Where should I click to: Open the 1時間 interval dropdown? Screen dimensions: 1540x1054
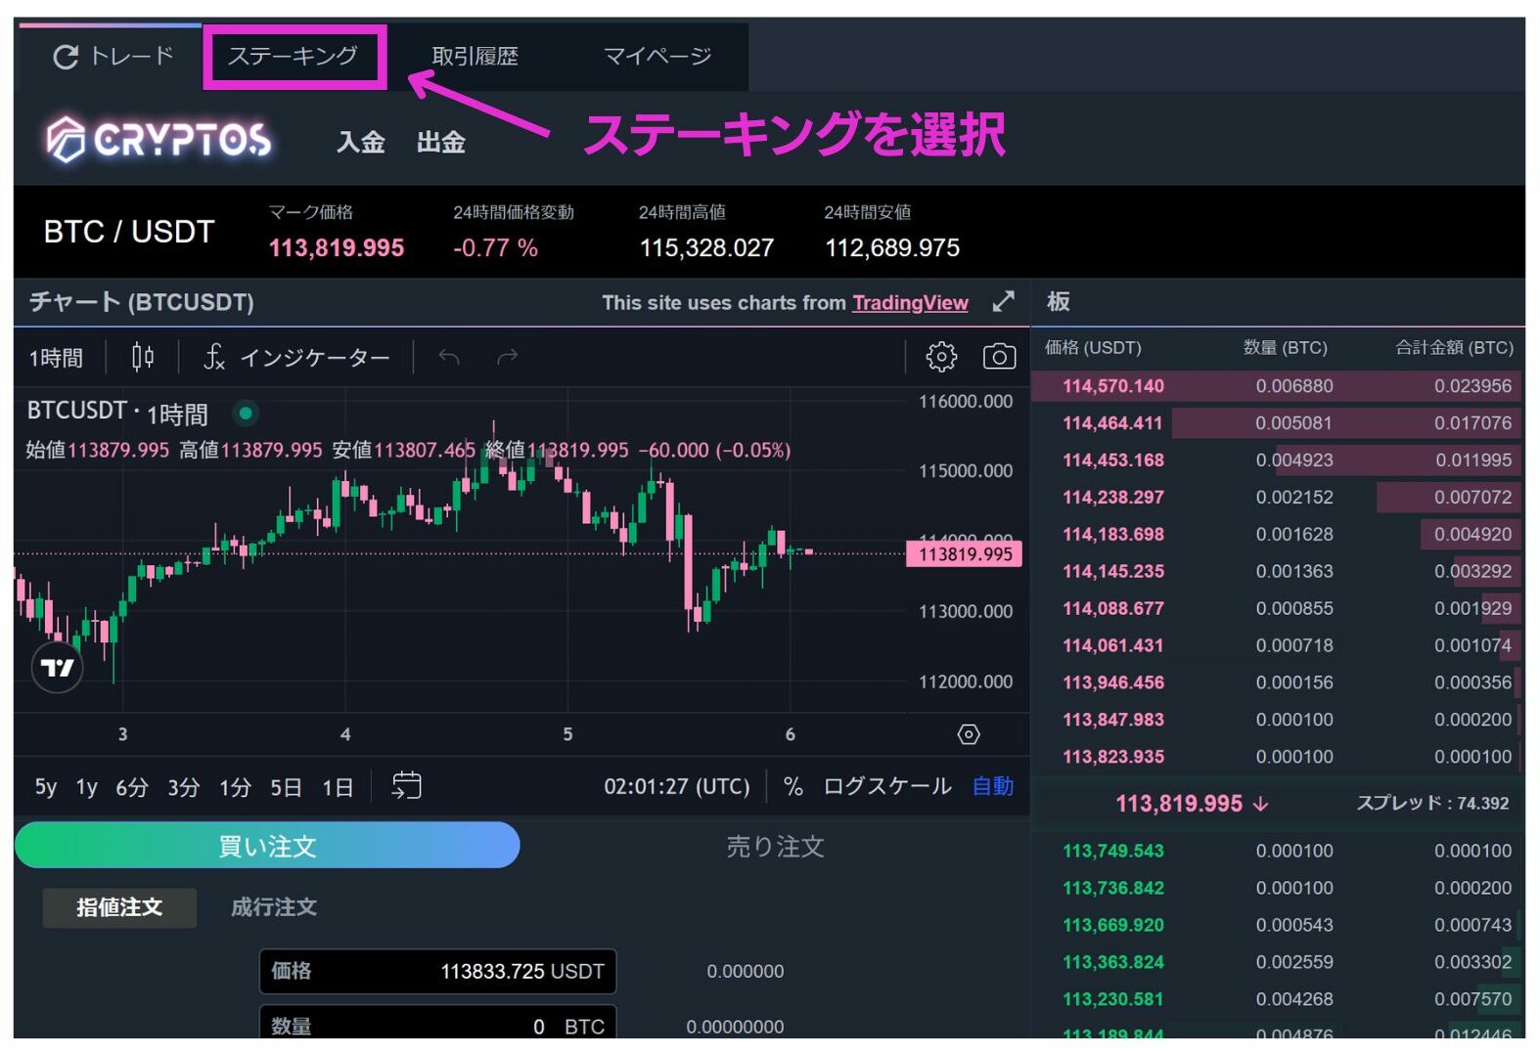(x=56, y=358)
